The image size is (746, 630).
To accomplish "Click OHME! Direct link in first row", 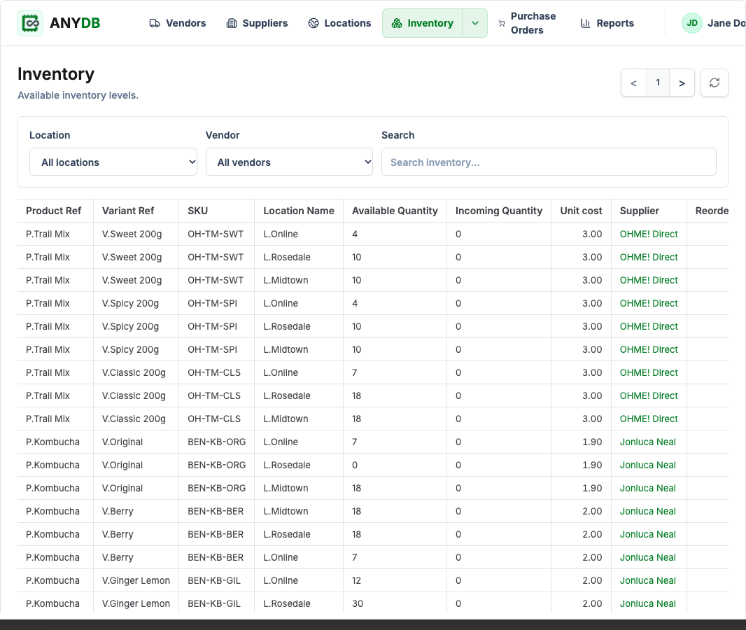I will pyautogui.click(x=649, y=234).
